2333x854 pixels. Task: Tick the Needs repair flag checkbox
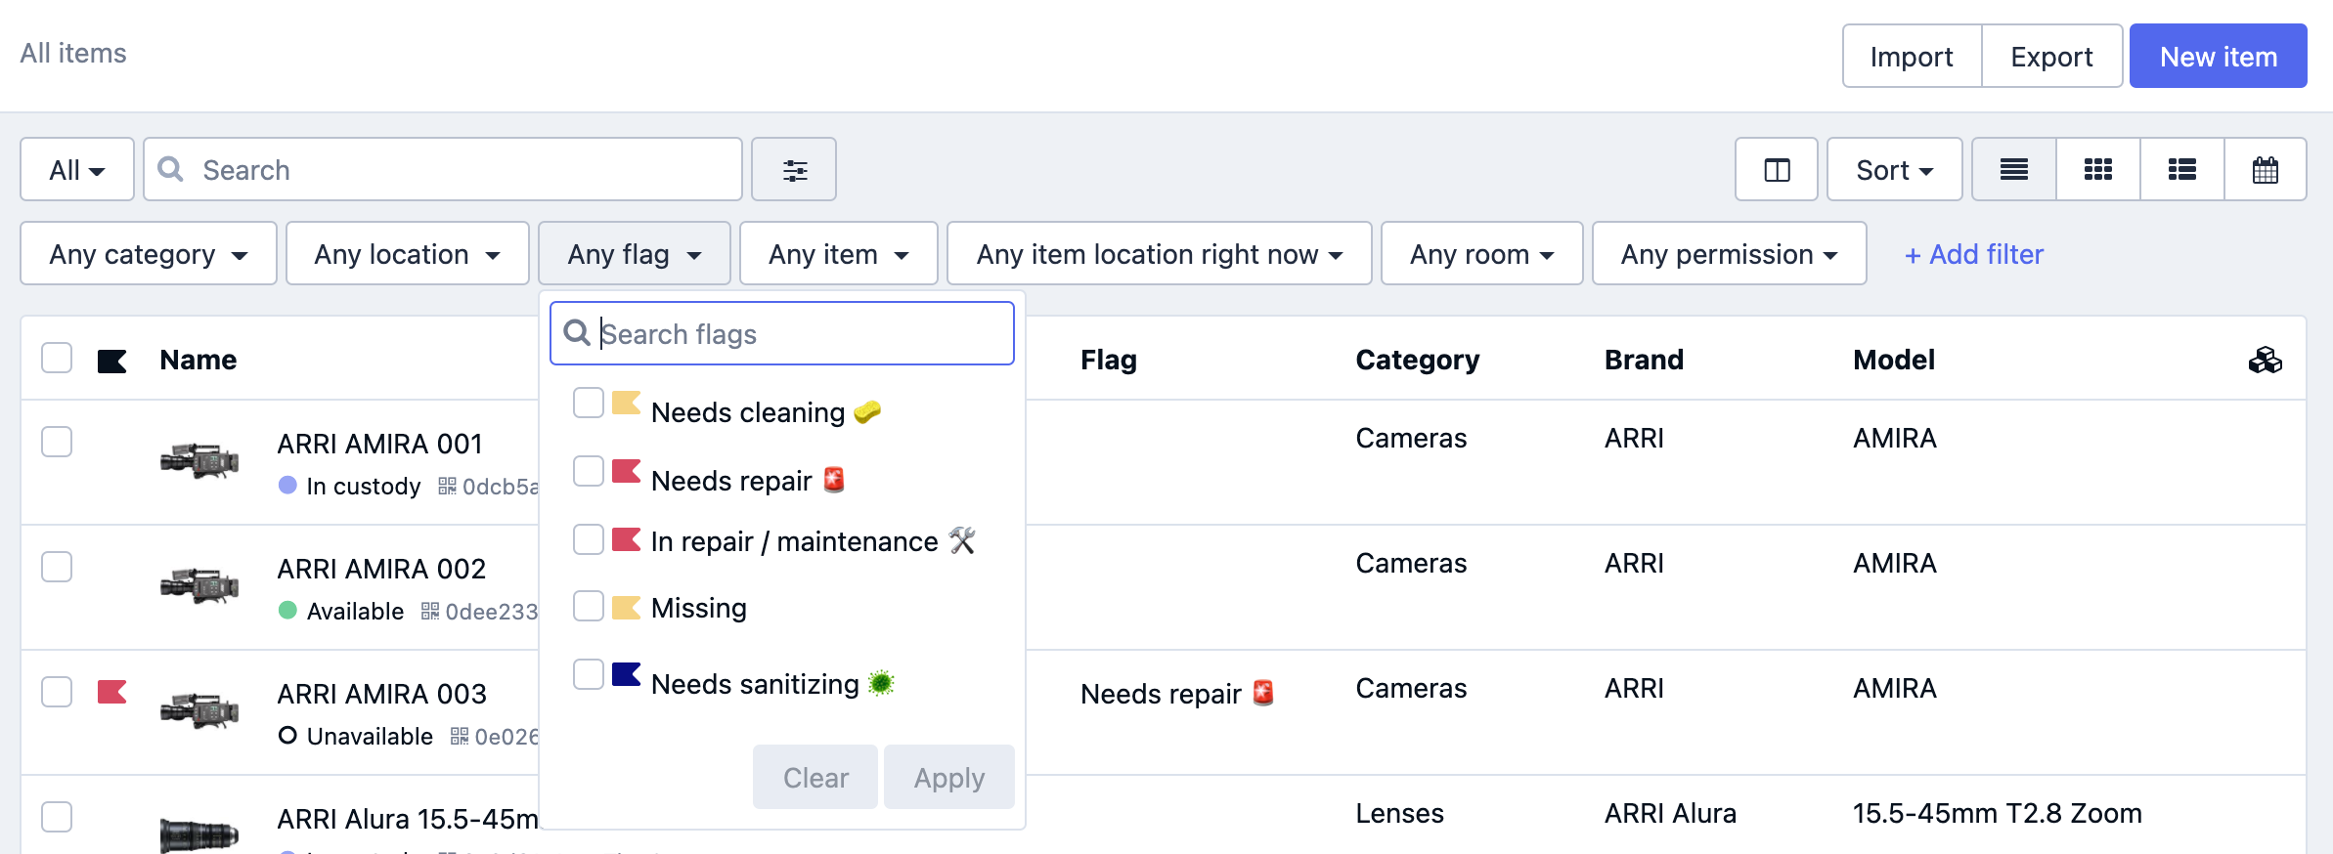[x=589, y=471]
